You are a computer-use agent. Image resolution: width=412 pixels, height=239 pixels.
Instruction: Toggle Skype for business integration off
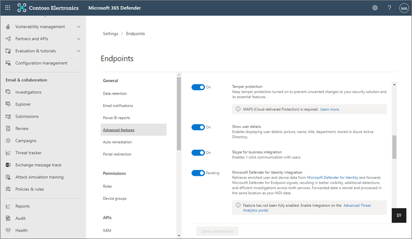click(198, 153)
